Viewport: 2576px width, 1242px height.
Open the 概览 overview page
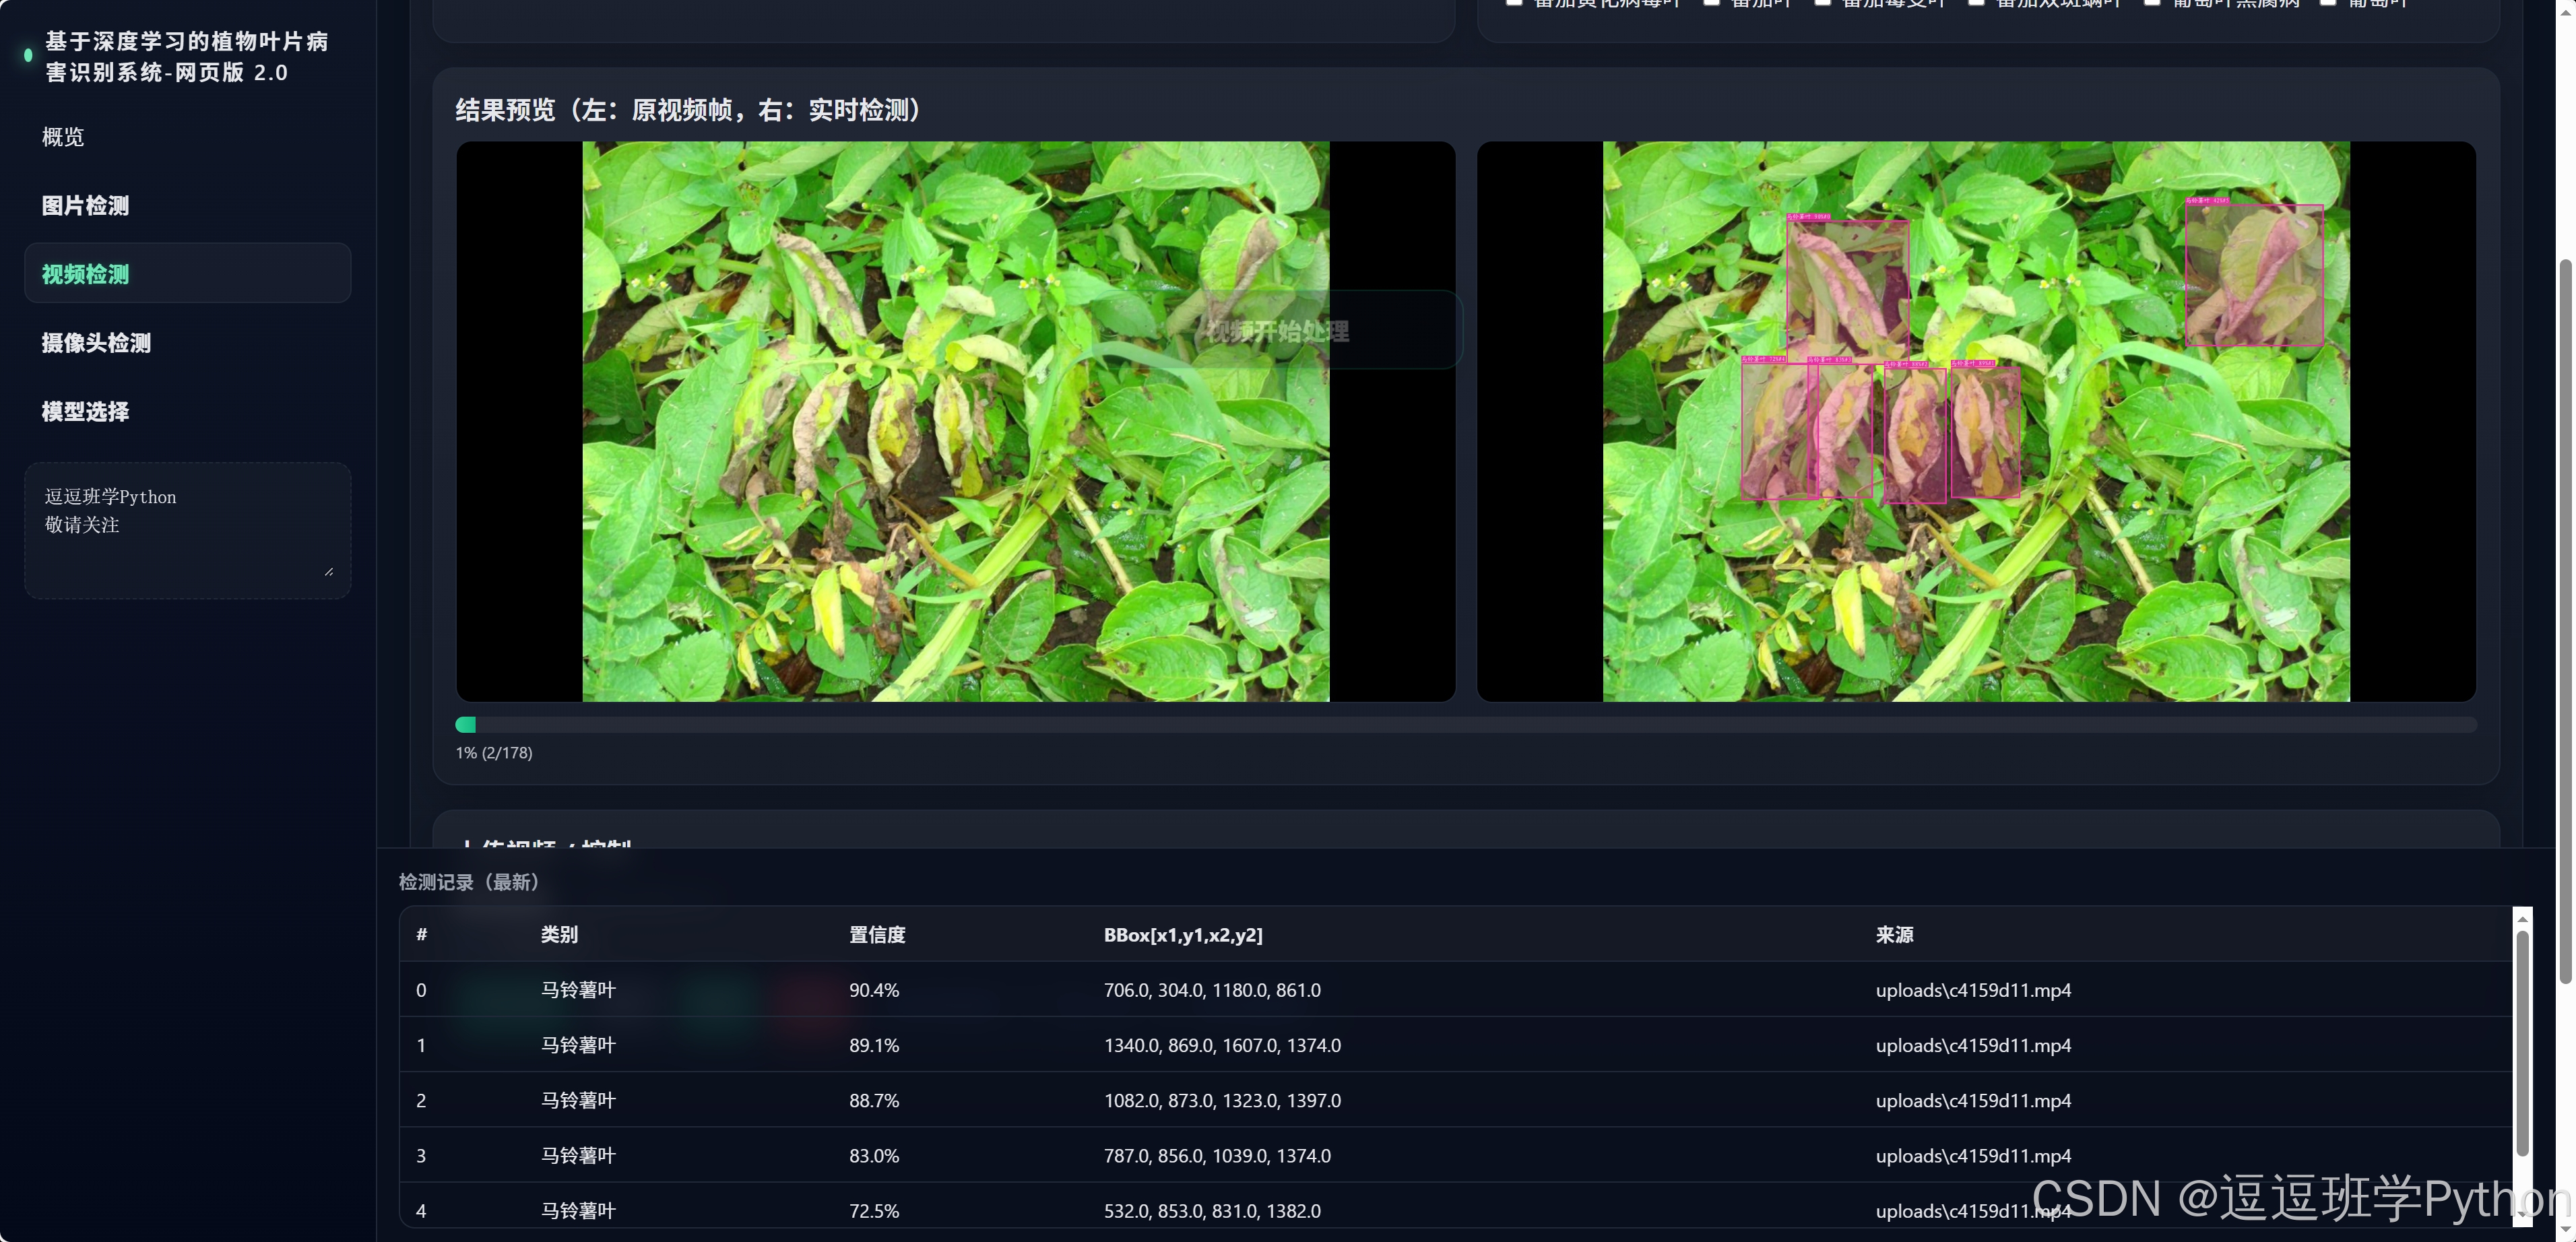click(x=63, y=137)
